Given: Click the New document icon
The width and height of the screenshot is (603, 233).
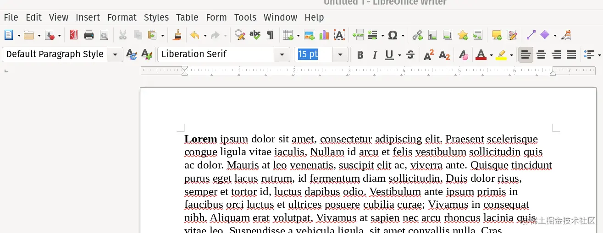Looking at the screenshot, I should pyautogui.click(x=9, y=35).
